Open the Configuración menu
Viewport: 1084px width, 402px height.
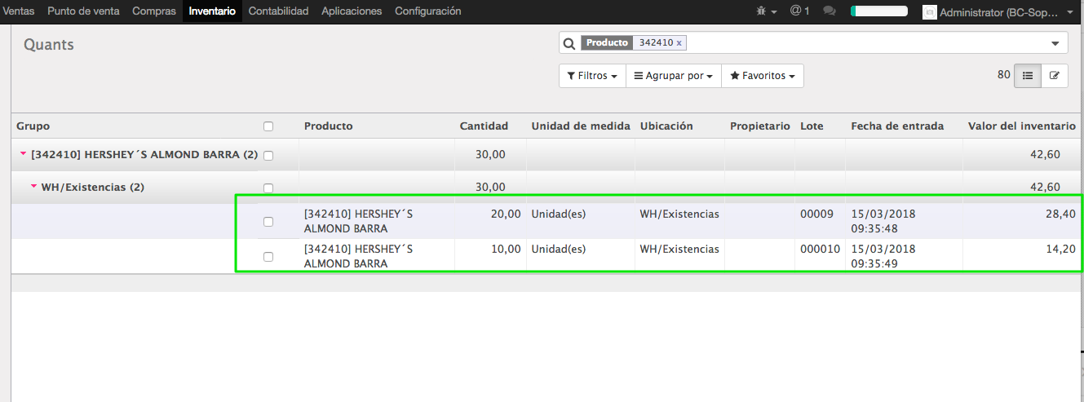428,11
